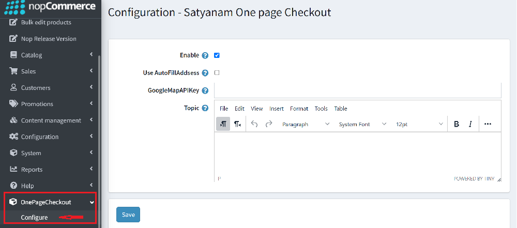Image resolution: width=517 pixels, height=228 pixels.
Task: Click the P element path in editor statusbar
Action: tap(219, 178)
